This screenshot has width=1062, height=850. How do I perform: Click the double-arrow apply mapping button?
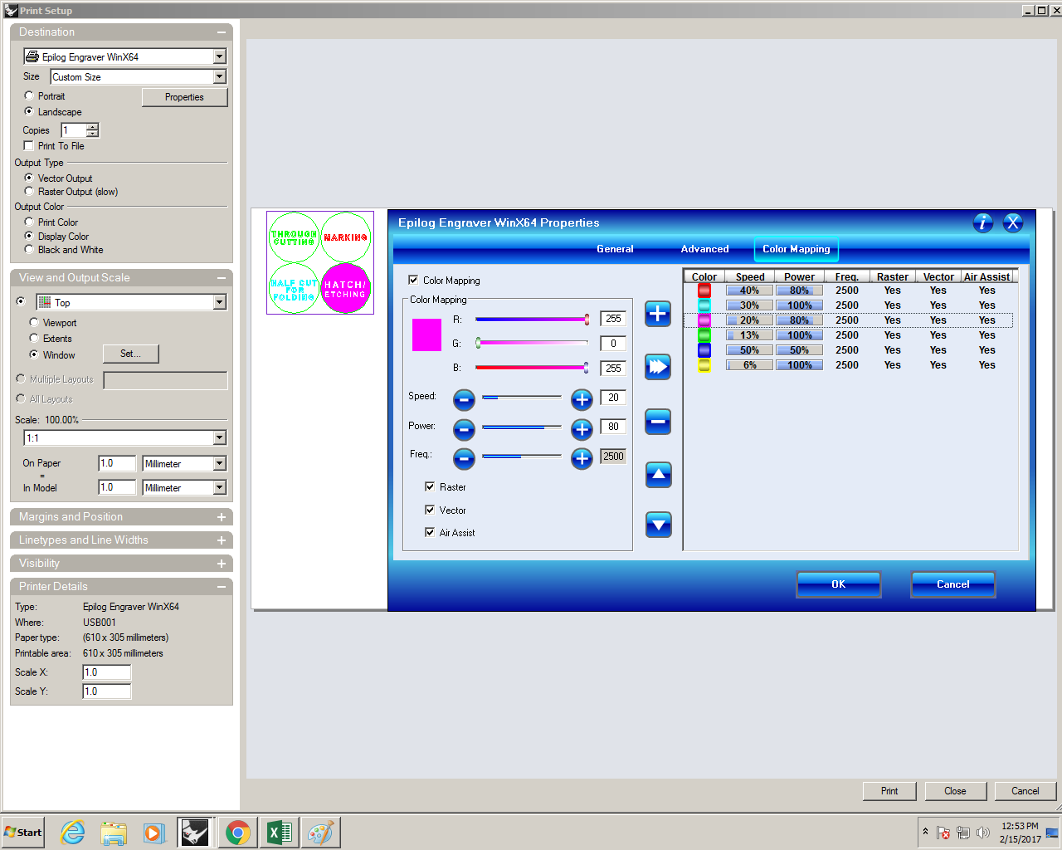tap(658, 367)
